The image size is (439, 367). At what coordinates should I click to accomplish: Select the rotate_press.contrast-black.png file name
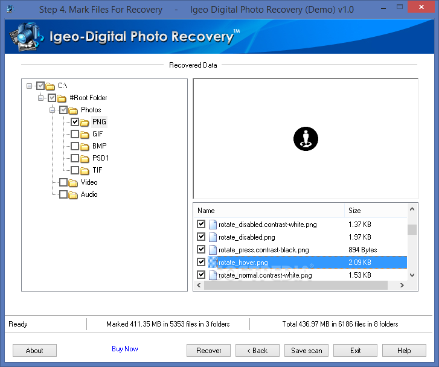point(264,250)
